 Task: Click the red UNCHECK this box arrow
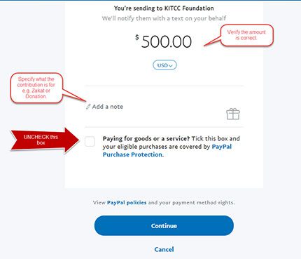pos(45,140)
